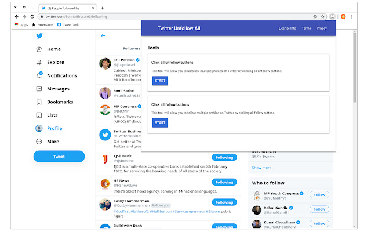The image size is (371, 232).
Task: Reload the page with refresh icon
Action: (32, 17)
